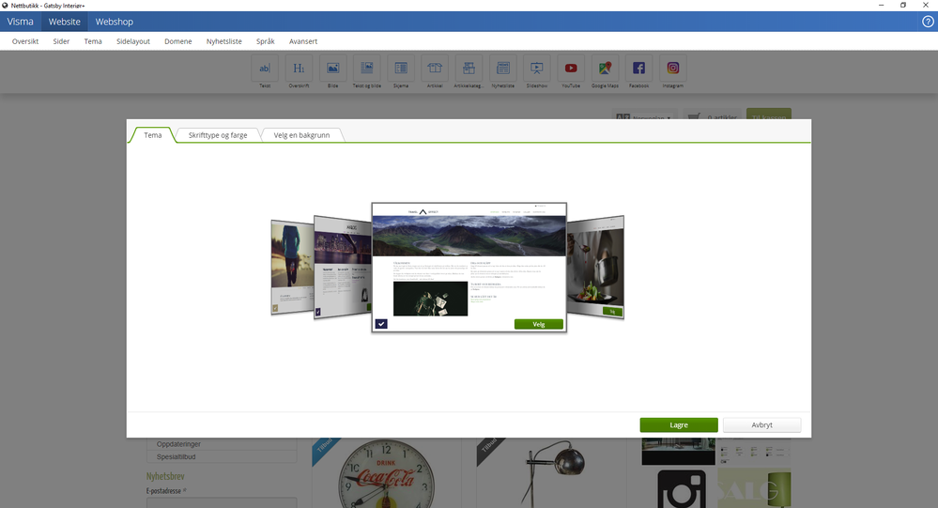Click the Spesialtilbud link in background page
Screen dimensions: 938x508
click(x=176, y=456)
